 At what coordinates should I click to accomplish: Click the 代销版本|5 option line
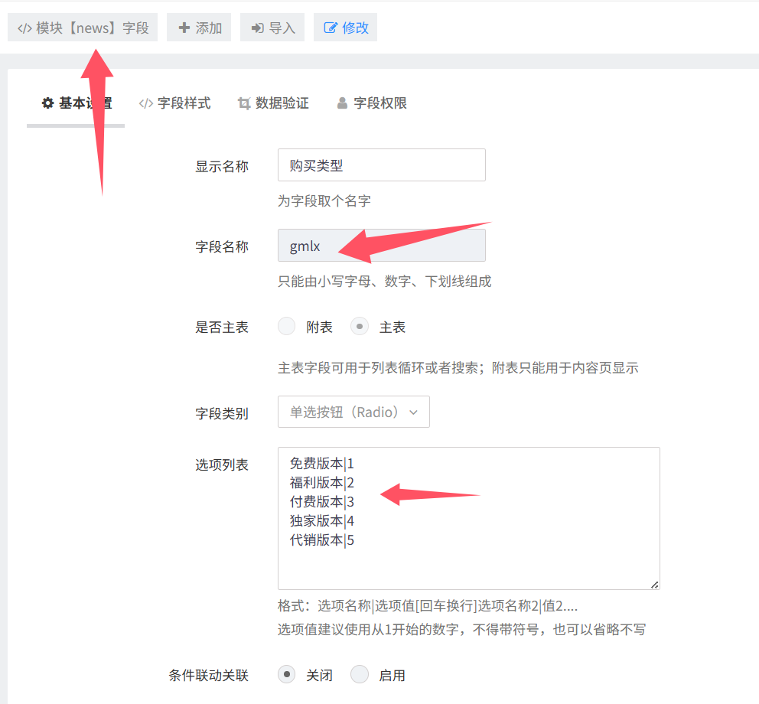point(322,540)
